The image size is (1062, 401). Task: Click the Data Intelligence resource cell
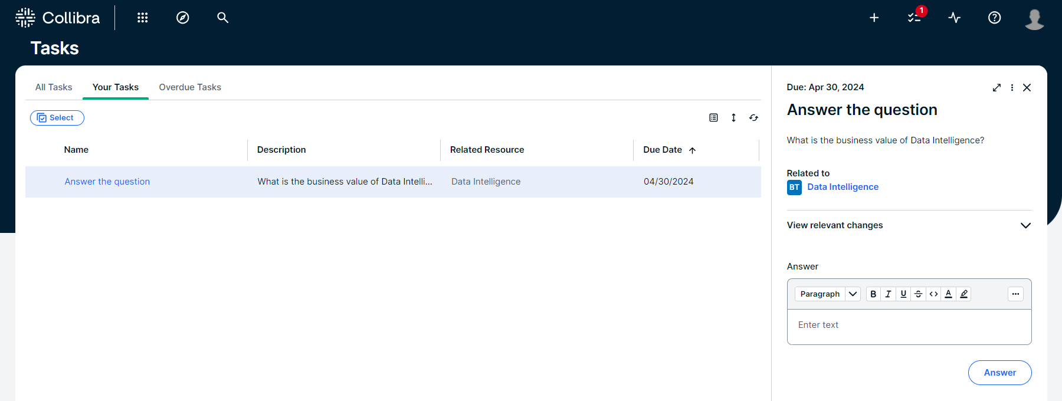pyautogui.click(x=486, y=182)
